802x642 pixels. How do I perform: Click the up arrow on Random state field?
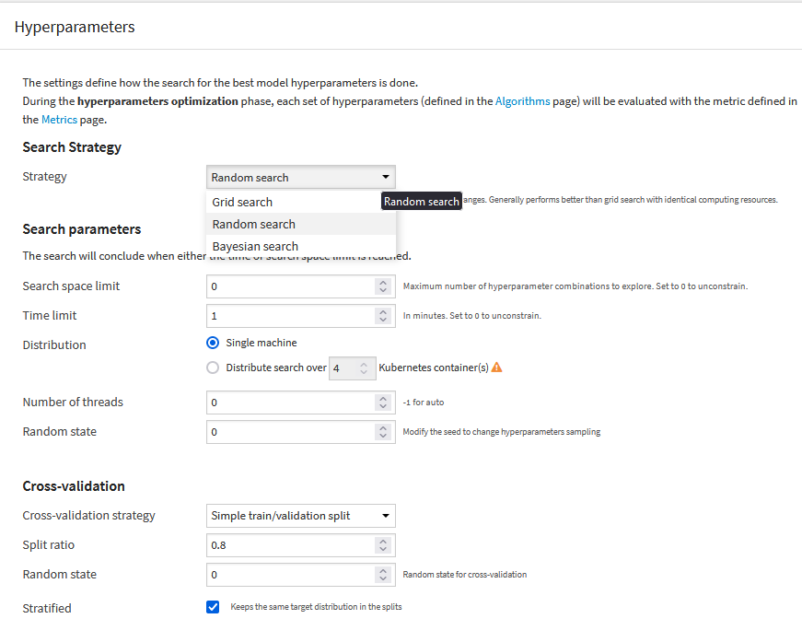[x=383, y=427]
